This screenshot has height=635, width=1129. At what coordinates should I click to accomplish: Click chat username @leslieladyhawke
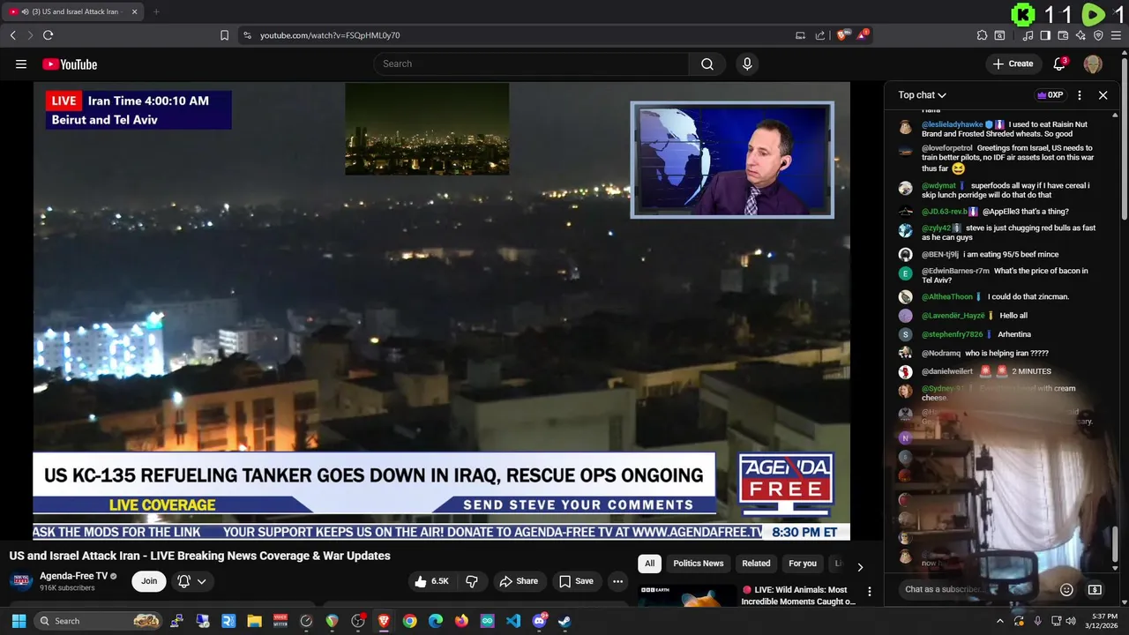point(952,125)
